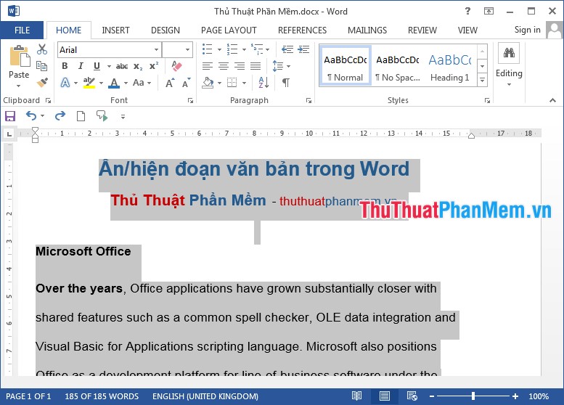The image size is (564, 405).
Task: Click Grow Font icon
Action: pos(170,83)
